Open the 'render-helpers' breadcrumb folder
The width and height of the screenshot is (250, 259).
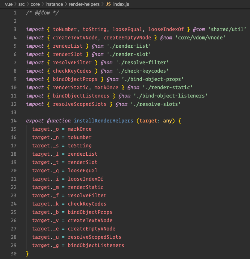pyautogui.click(x=84, y=4)
